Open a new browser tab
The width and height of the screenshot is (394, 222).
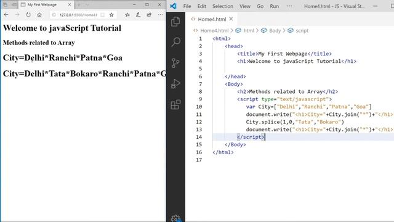click(79, 5)
